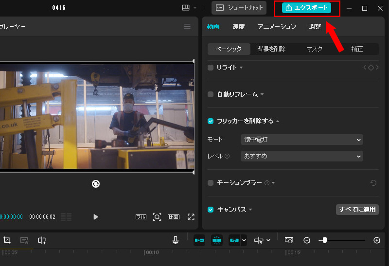Viewport: 389px width, 266px height.
Task: Reset the モーションブラー settings
Action: coord(373,183)
